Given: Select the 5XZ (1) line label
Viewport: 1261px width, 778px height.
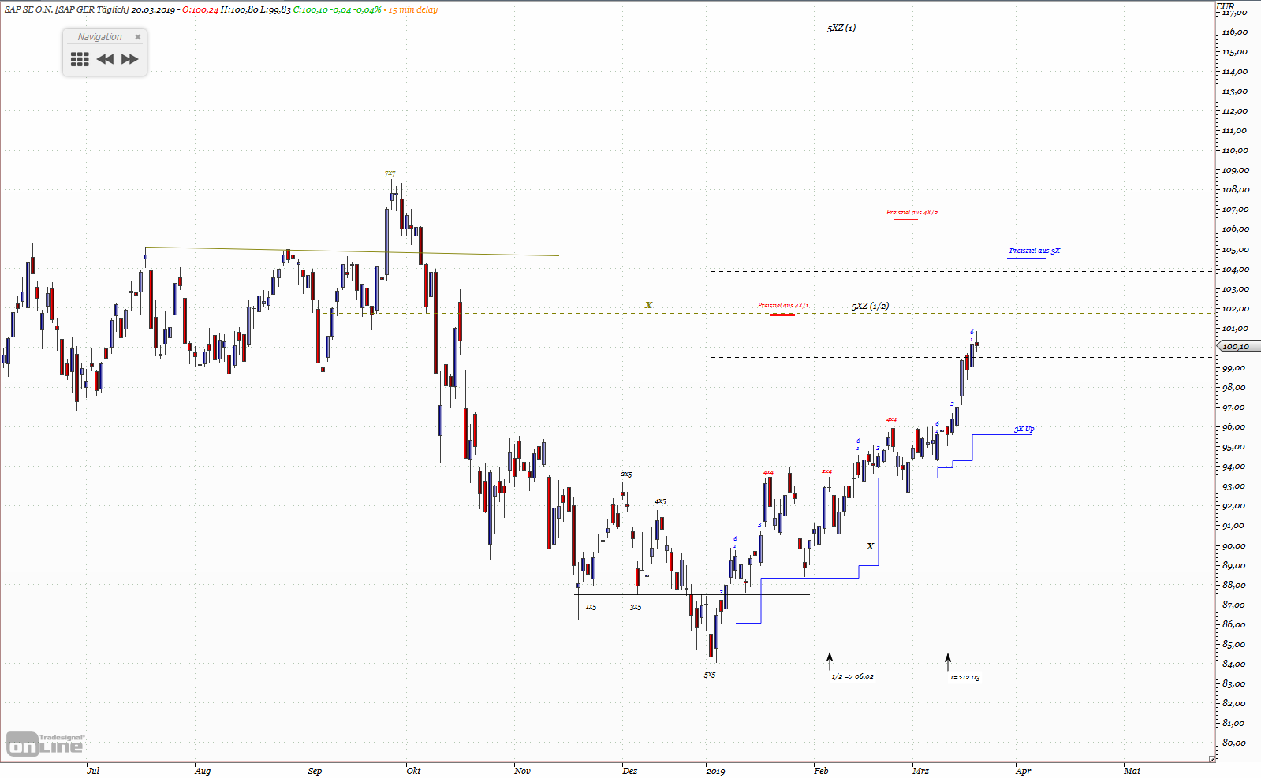Looking at the screenshot, I should tap(841, 28).
